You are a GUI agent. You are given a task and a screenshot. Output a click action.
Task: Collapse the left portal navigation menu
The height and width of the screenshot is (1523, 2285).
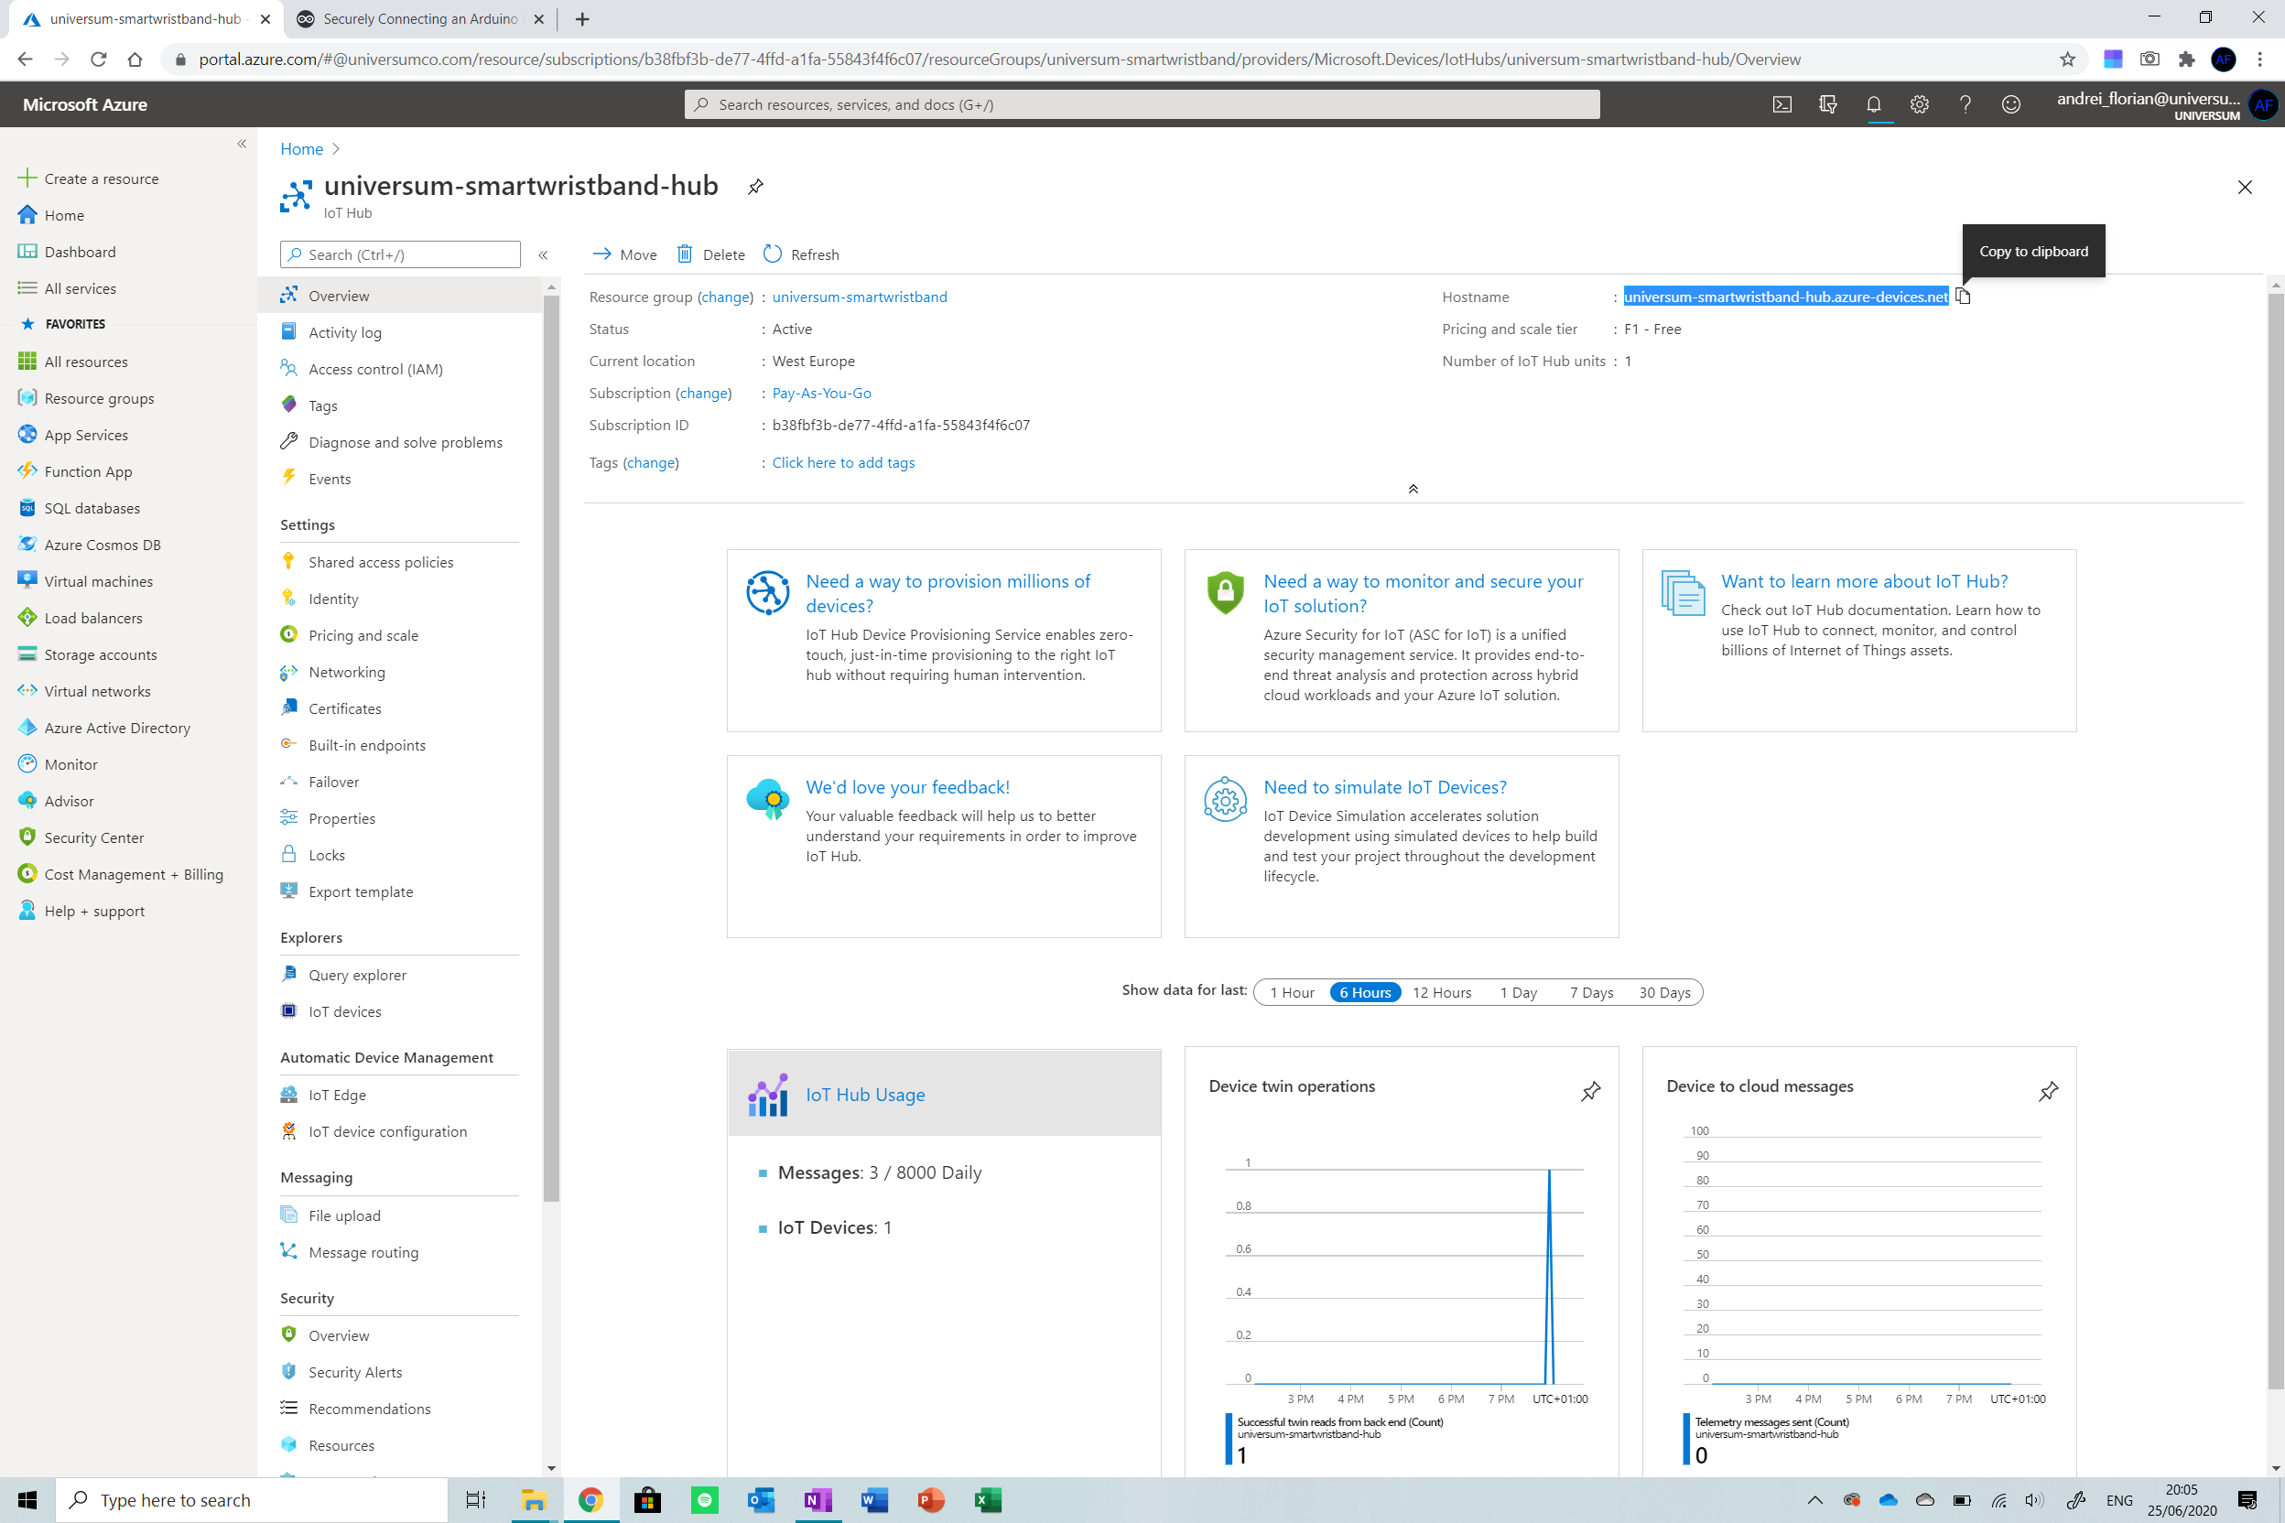coord(242,144)
